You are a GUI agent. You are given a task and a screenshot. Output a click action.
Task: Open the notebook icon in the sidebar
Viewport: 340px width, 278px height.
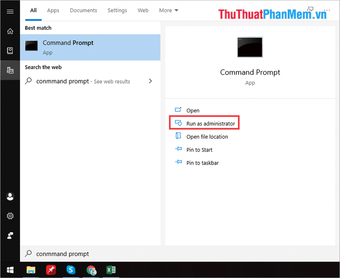10,51
